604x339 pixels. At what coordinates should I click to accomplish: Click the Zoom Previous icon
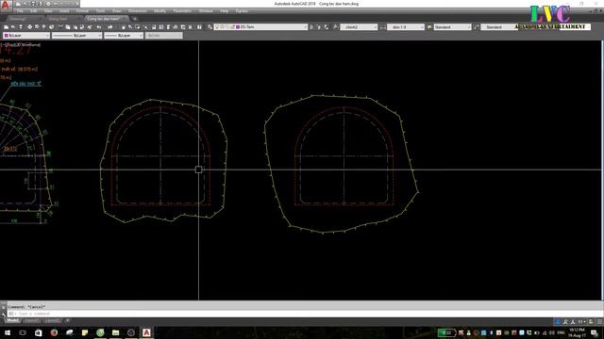[x=145, y=27]
